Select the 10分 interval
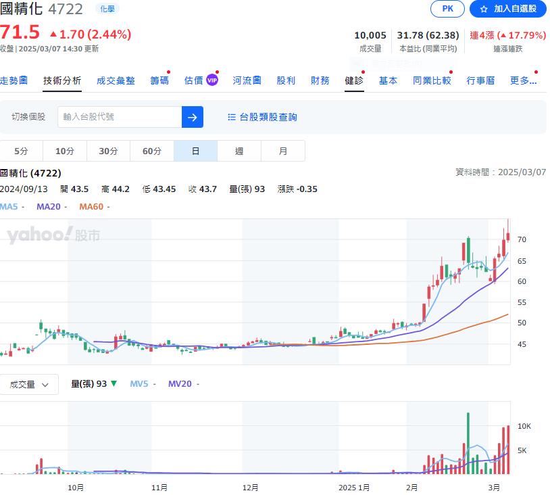Viewport: 550px width, 495px height. tap(65, 151)
